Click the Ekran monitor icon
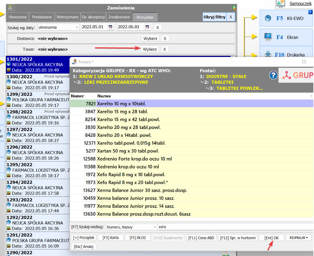 (268, 37)
